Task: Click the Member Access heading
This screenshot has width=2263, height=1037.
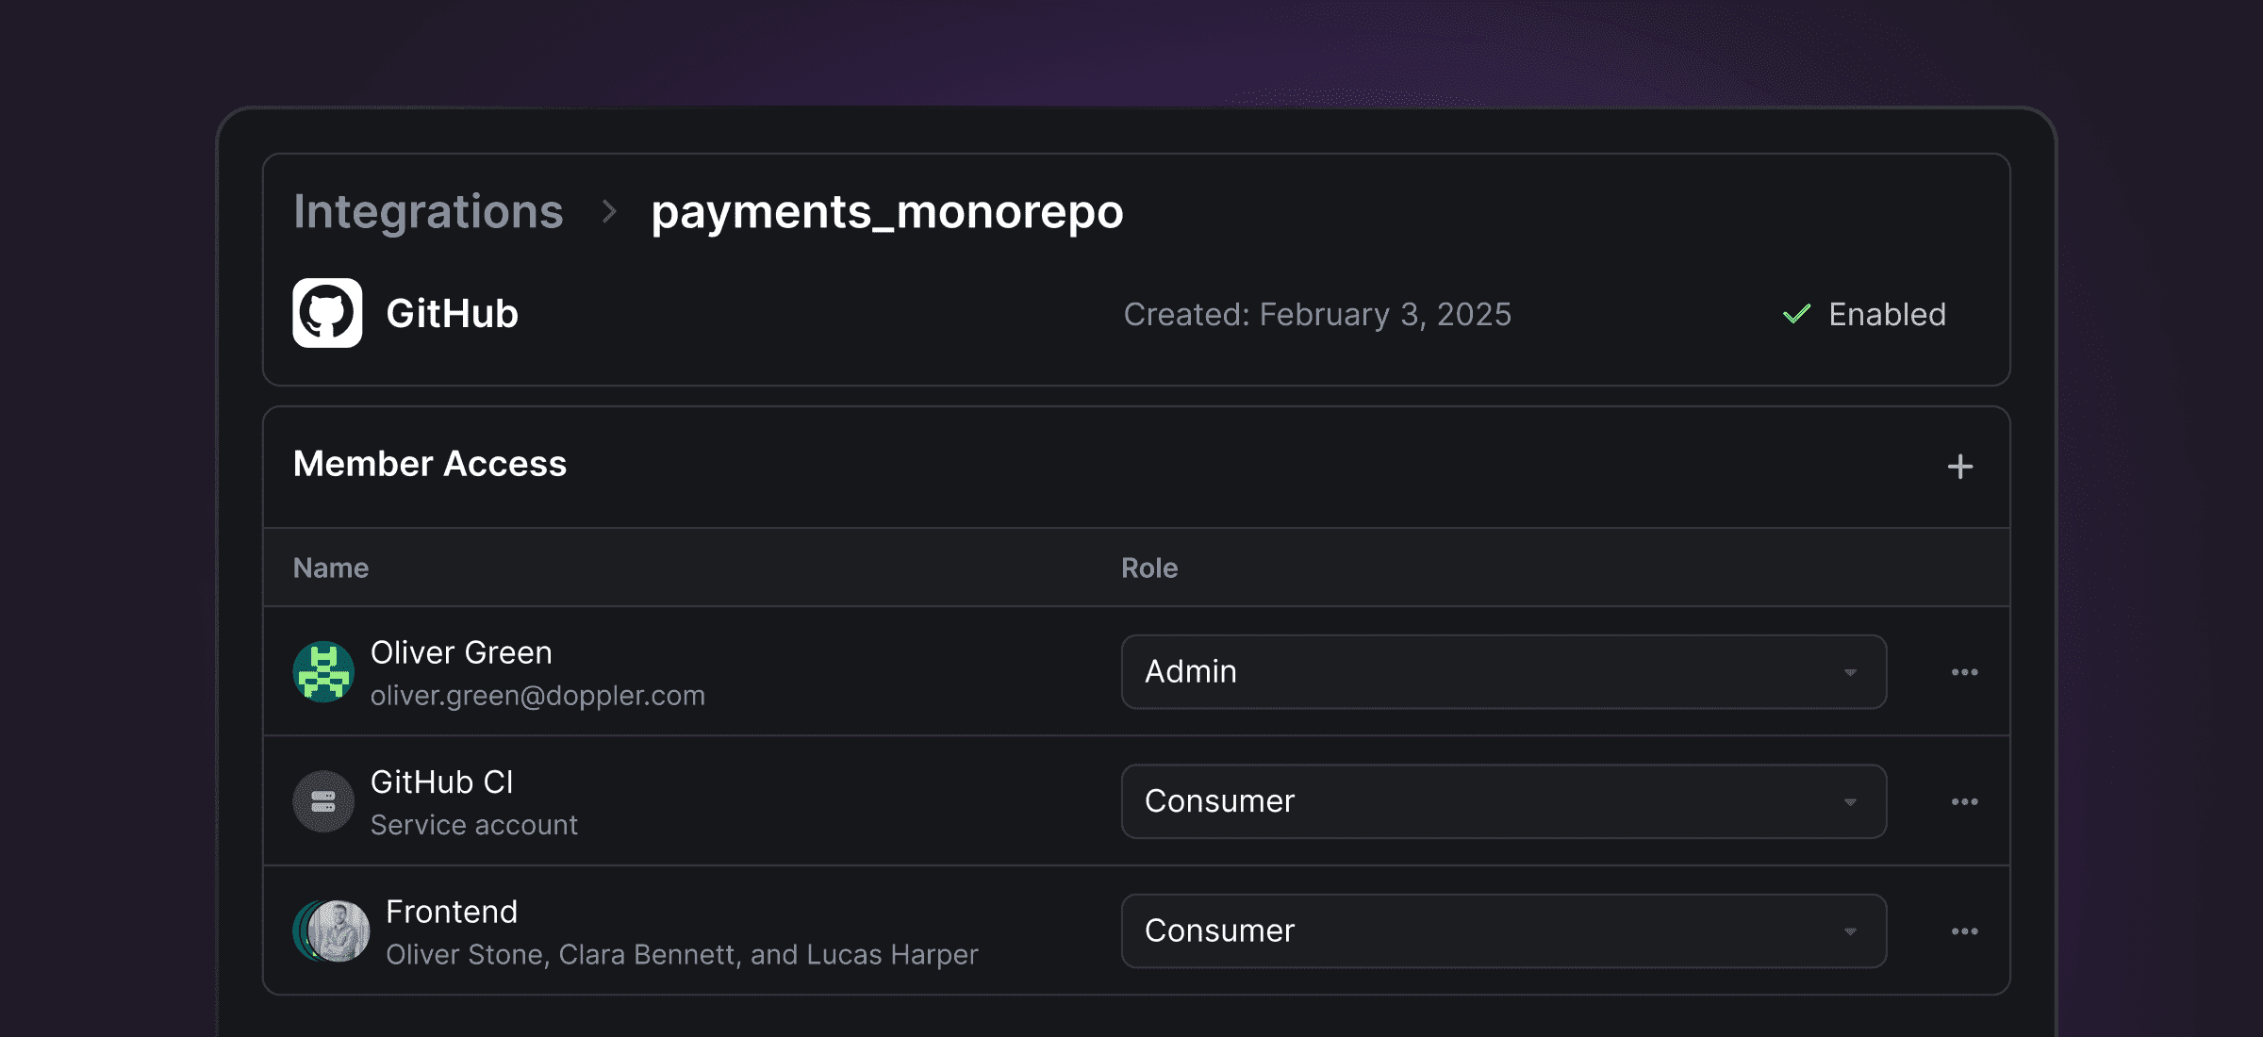Action: click(x=430, y=464)
